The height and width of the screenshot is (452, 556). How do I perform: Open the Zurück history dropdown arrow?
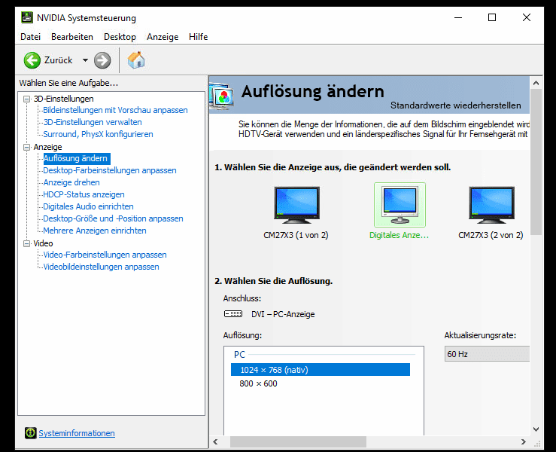tap(85, 60)
